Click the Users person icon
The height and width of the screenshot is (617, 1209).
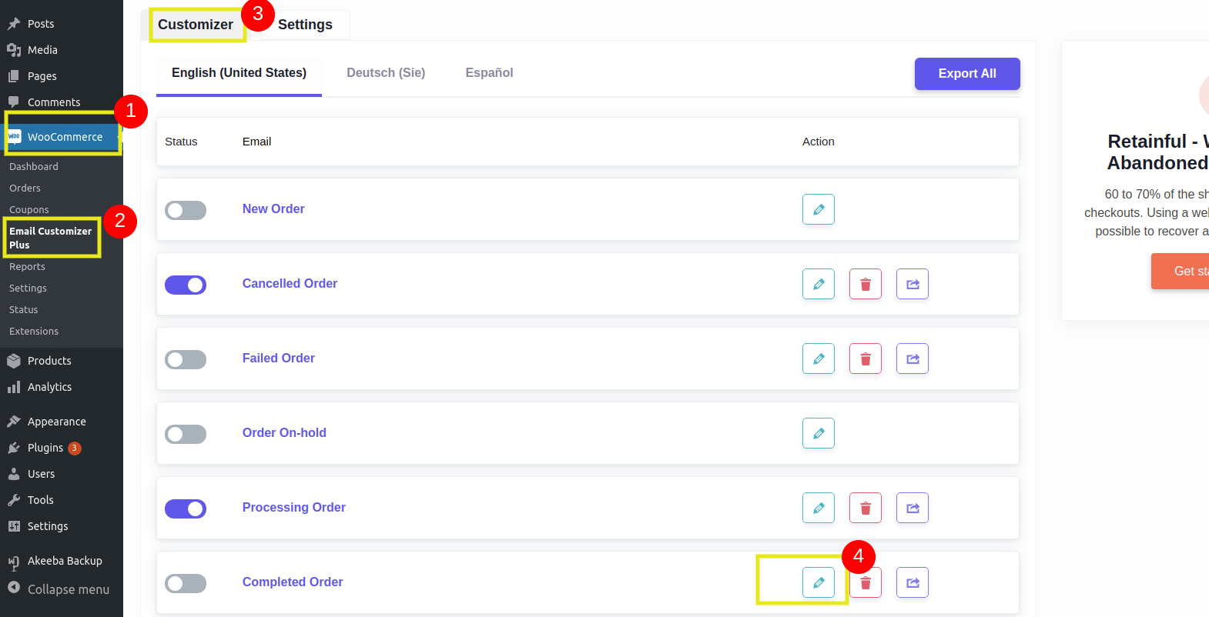point(14,474)
